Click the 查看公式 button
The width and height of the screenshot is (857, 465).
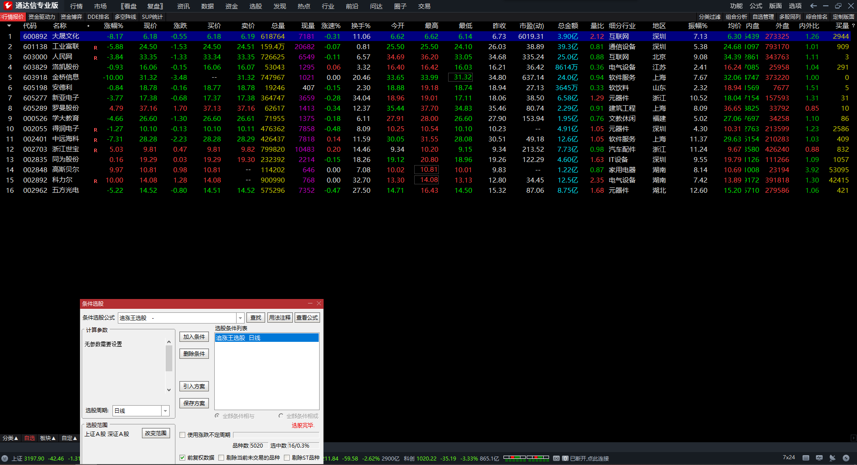pyautogui.click(x=307, y=318)
